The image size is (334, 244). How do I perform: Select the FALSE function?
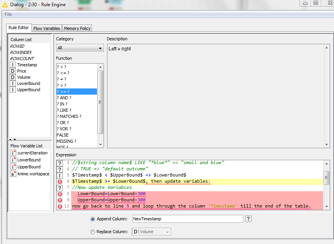(x=77, y=135)
